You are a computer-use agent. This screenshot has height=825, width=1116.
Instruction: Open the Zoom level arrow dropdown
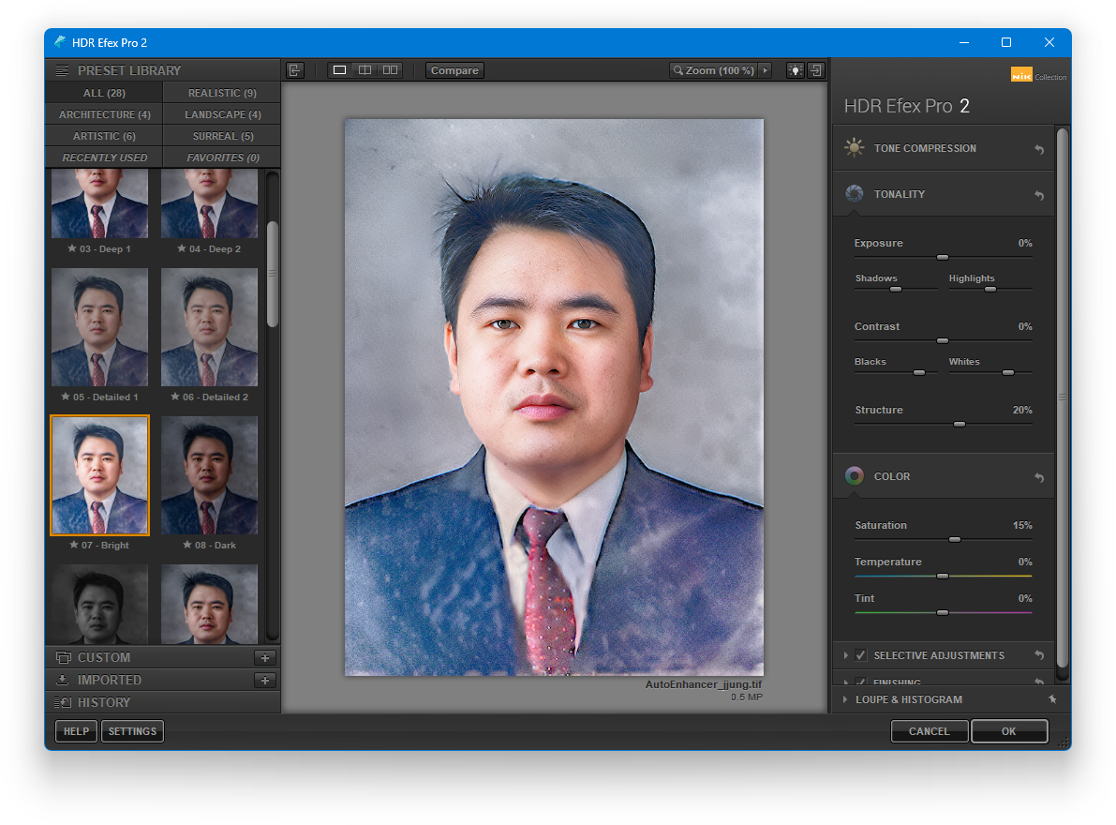point(766,70)
